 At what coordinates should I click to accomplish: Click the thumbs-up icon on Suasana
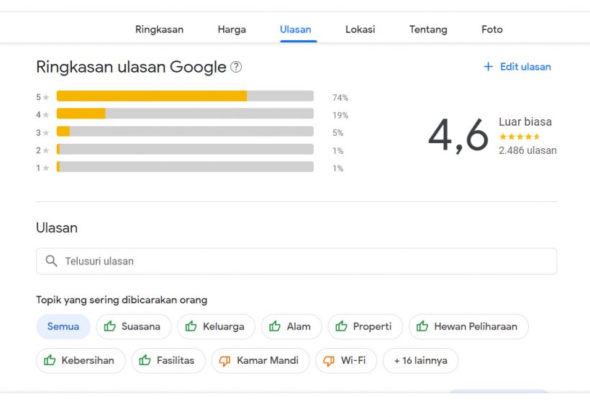[110, 326]
